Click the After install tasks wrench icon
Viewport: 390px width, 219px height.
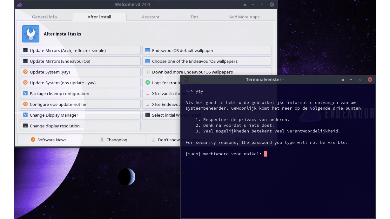31,34
